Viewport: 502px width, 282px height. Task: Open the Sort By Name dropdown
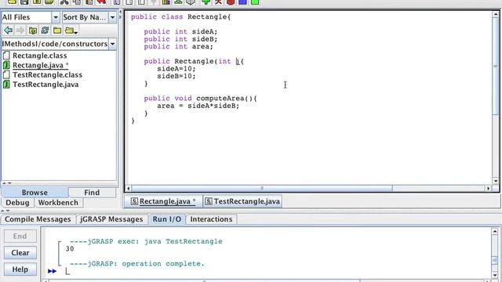coord(112,17)
